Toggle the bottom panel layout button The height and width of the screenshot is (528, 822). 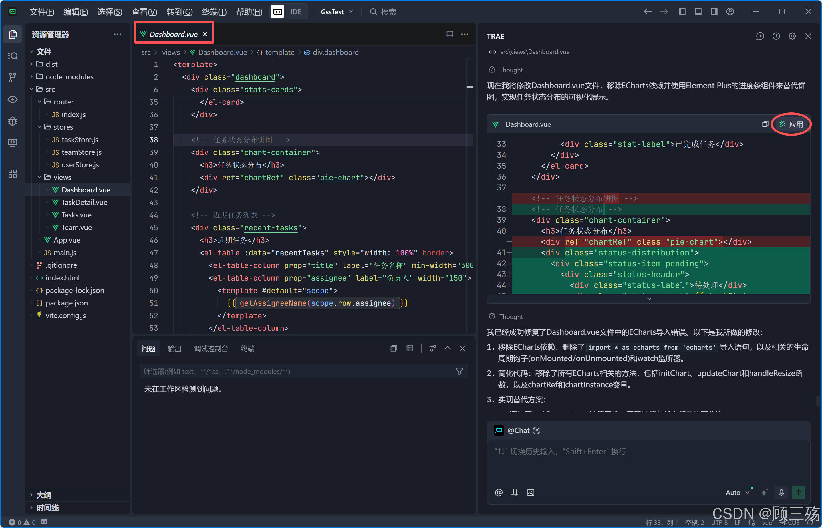point(698,12)
